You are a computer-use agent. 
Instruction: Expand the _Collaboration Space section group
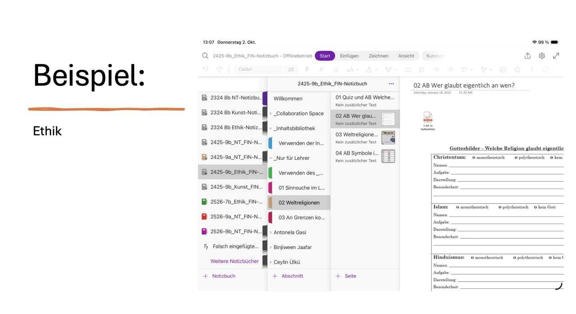[x=270, y=113]
